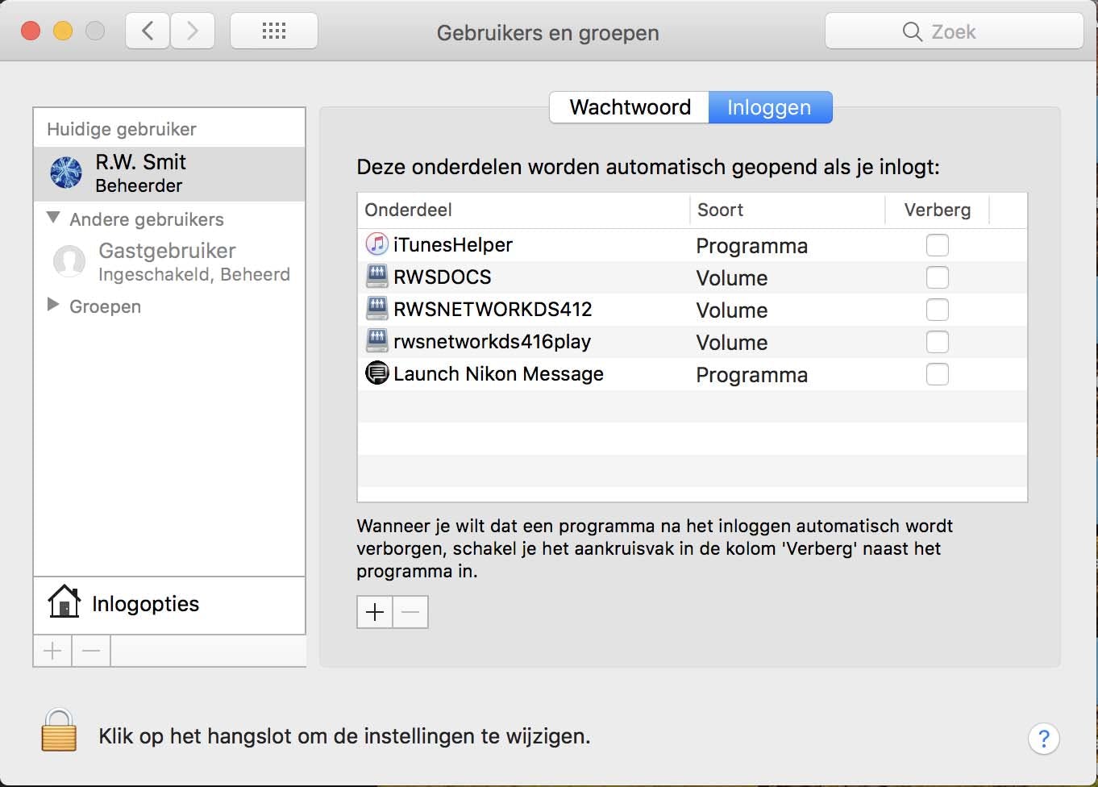Click the Verberg column header

pos(938,210)
